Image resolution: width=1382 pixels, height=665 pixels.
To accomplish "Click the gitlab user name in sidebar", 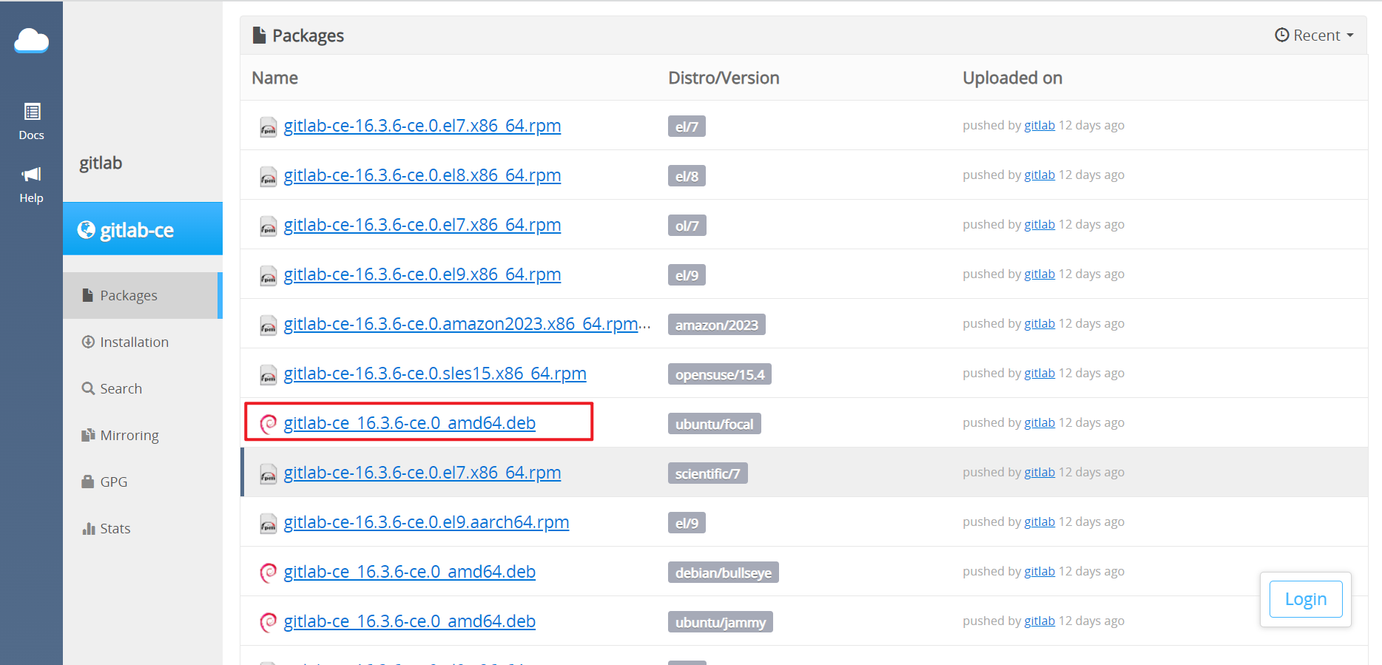I will point(101,163).
